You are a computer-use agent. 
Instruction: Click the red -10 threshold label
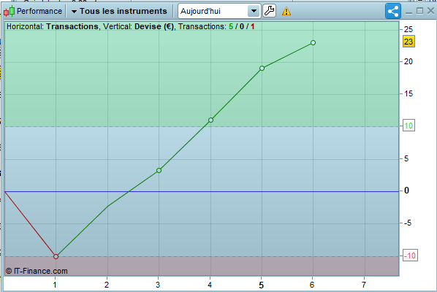(410, 255)
